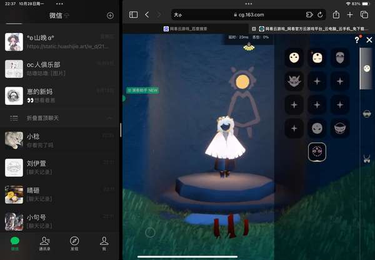Tap the WeChat add plus icon
This screenshot has height=260, width=375.
coord(110,16)
